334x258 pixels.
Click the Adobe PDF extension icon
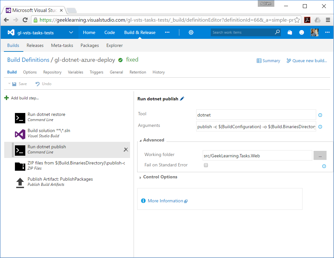pyautogui.click(x=307, y=20)
